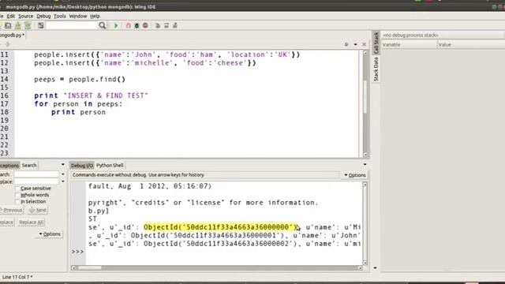Click the "print person" code on line 18

click(x=78, y=112)
